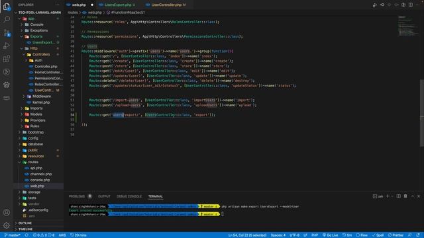Click LF end of line selector
The width and height of the screenshot is (424, 238).
pyautogui.click(x=305, y=235)
